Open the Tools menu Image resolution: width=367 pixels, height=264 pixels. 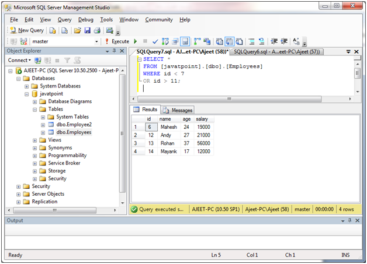(x=106, y=20)
